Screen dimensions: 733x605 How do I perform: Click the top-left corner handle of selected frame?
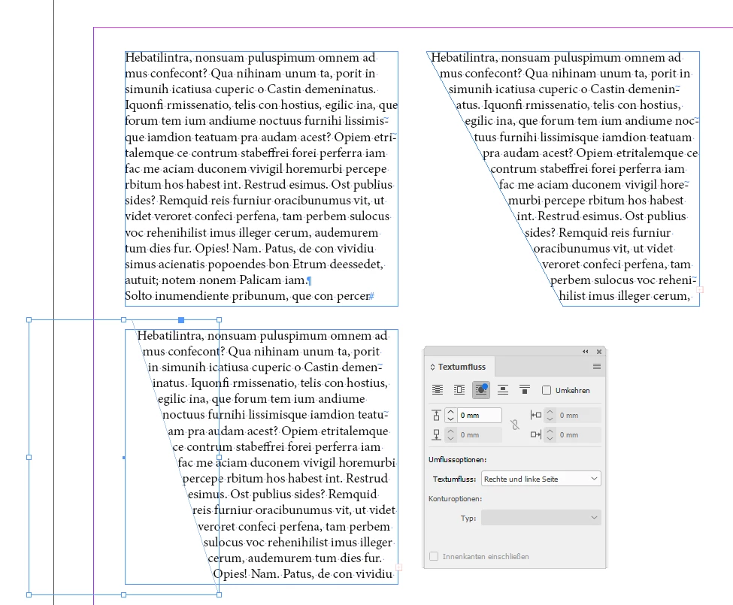click(x=29, y=320)
